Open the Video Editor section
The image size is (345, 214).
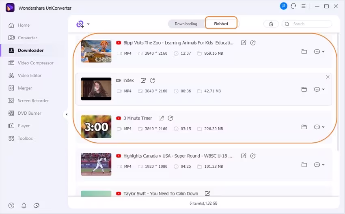(25, 75)
